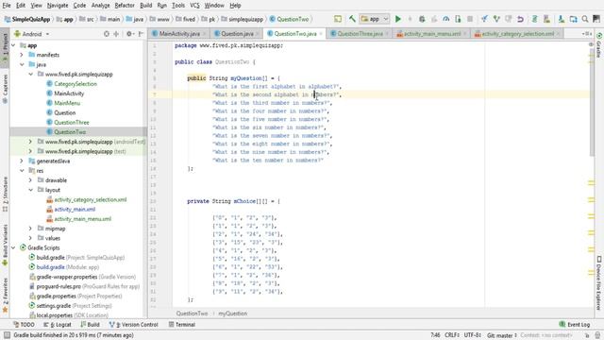
Task: Click UTF-8 encoding in status bar
Action: tap(472, 335)
